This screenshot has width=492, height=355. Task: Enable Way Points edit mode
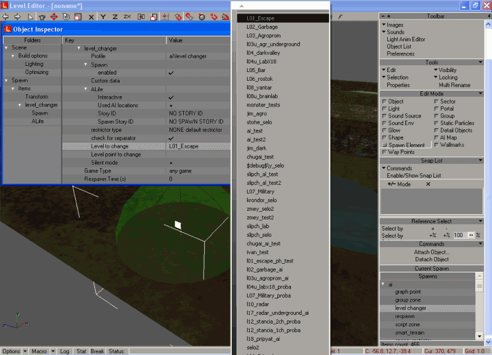tap(398, 152)
